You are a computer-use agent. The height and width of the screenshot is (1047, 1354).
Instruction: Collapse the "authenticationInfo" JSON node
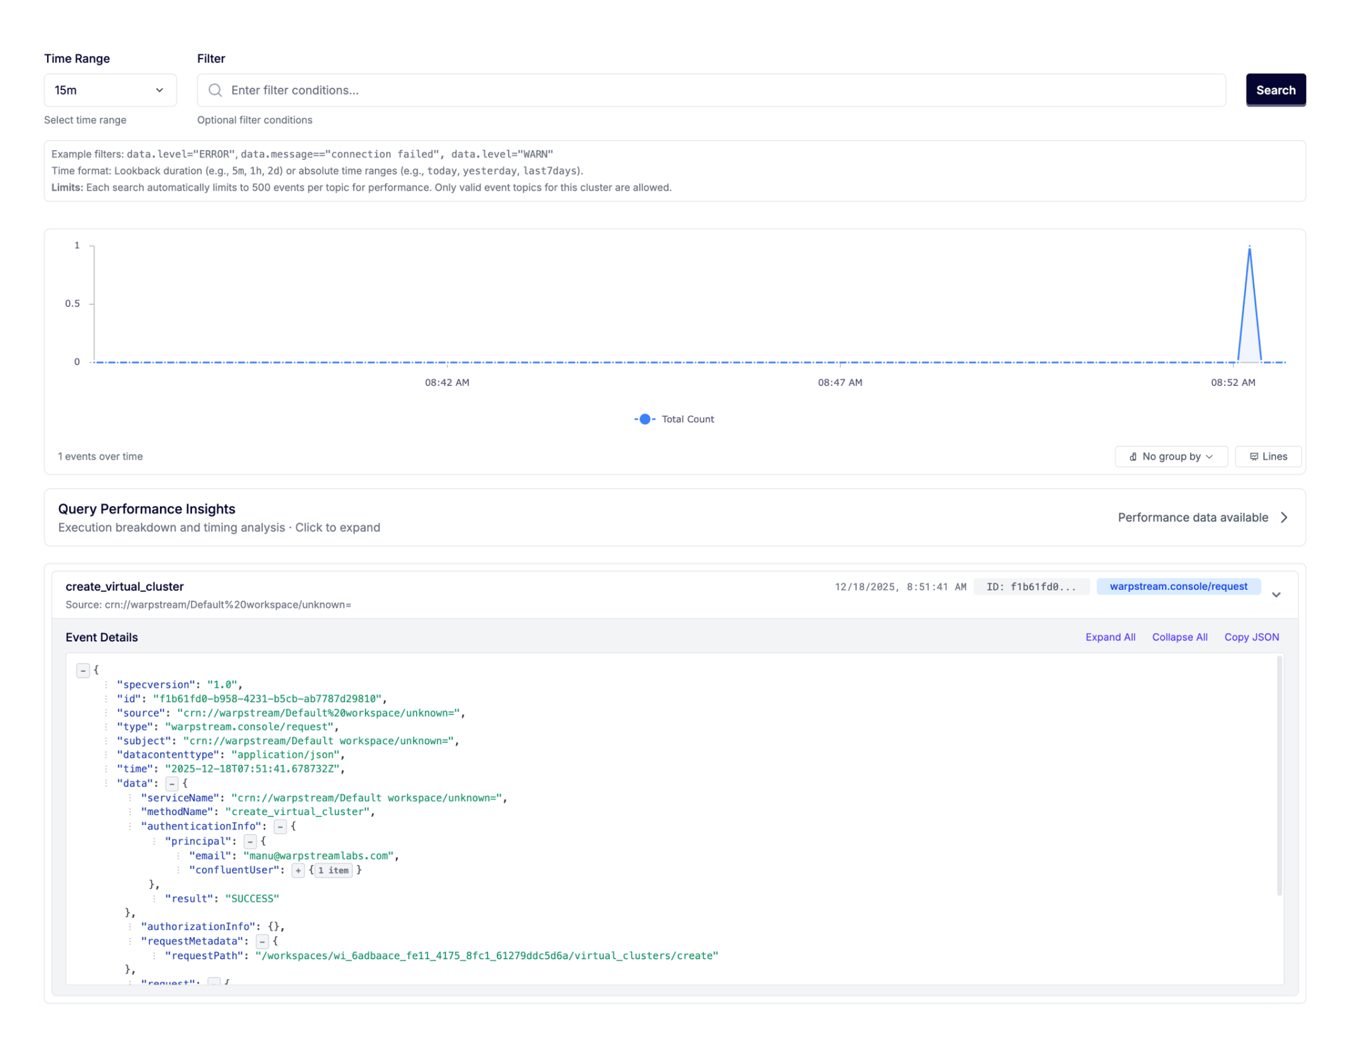[x=280, y=826]
